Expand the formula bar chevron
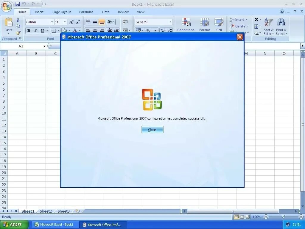This screenshot has height=229, width=305. point(302,46)
